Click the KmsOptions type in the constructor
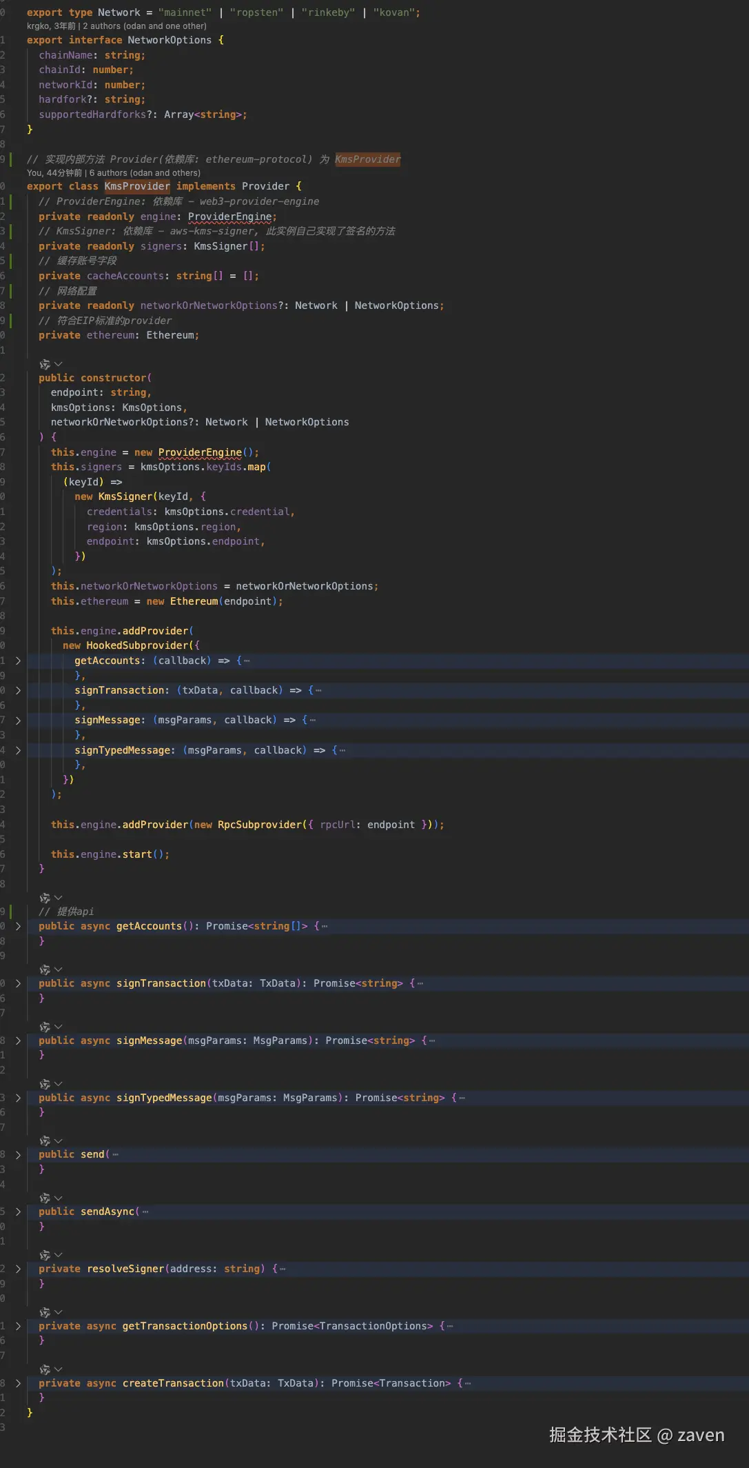Image resolution: width=749 pixels, height=1468 pixels. (152, 408)
